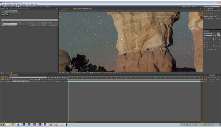Select the Zoom magnifier tool

coord(6,7)
